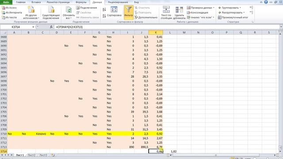Viewport: 283px width, 159px height.
Task: Click Повторить filter button
Action: (x=143, y=13)
